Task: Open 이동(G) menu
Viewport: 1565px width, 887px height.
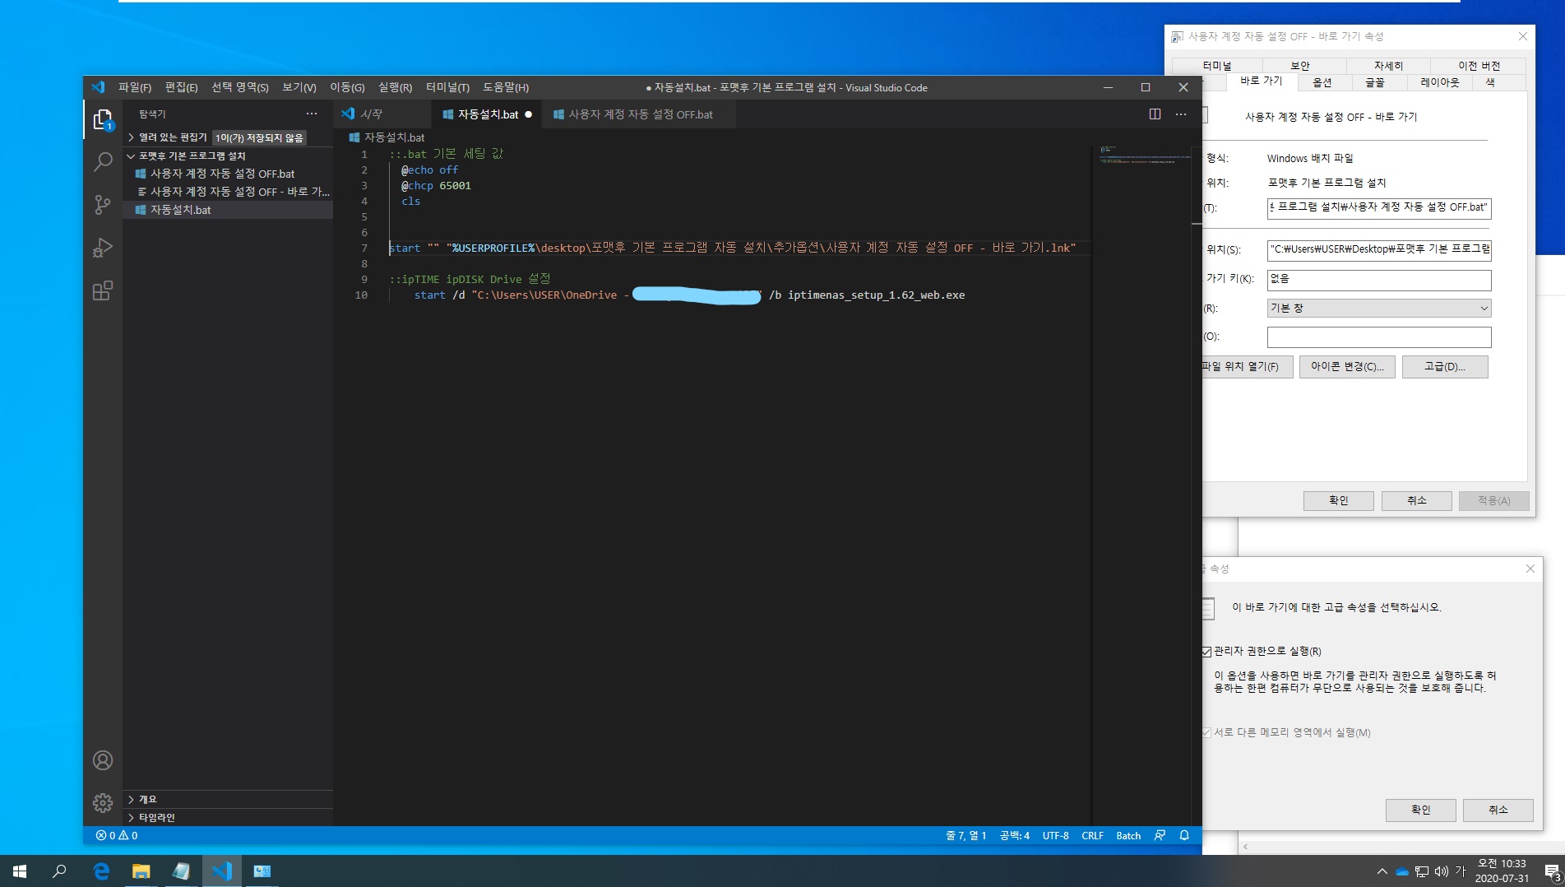Action: pyautogui.click(x=347, y=87)
